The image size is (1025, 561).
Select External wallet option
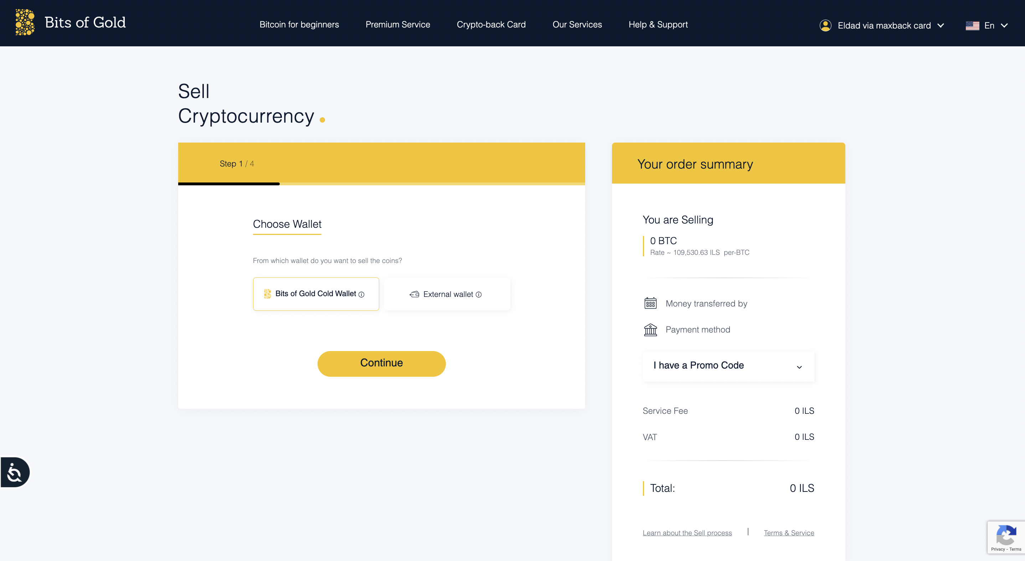(x=447, y=294)
